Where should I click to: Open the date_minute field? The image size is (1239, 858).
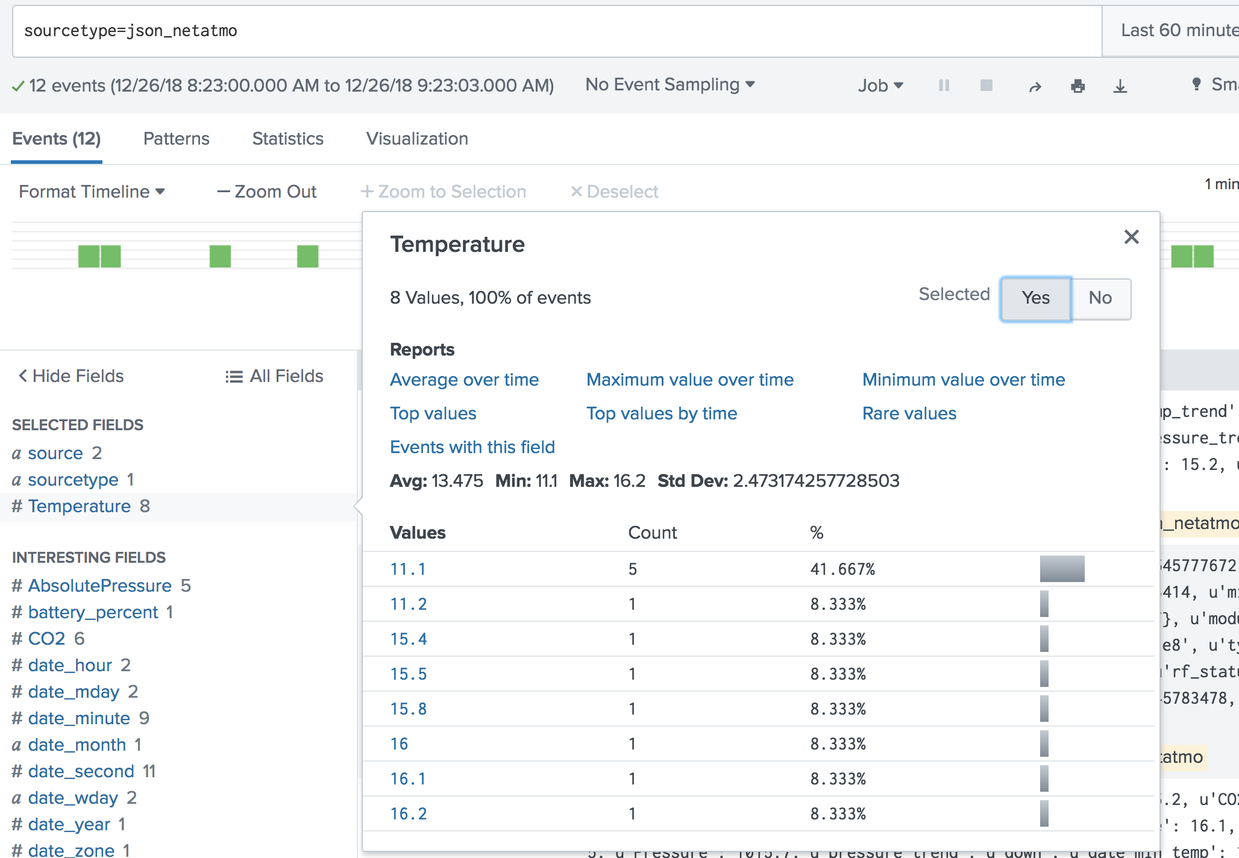point(79,718)
